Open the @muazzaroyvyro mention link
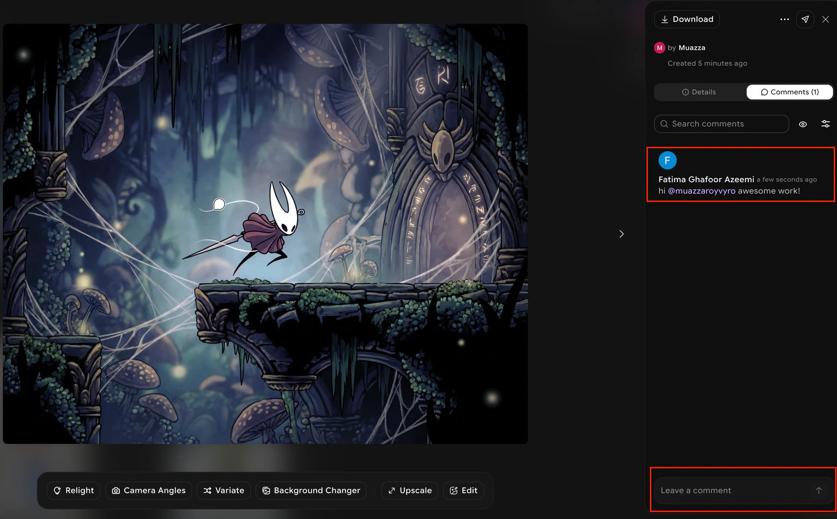 (x=702, y=191)
